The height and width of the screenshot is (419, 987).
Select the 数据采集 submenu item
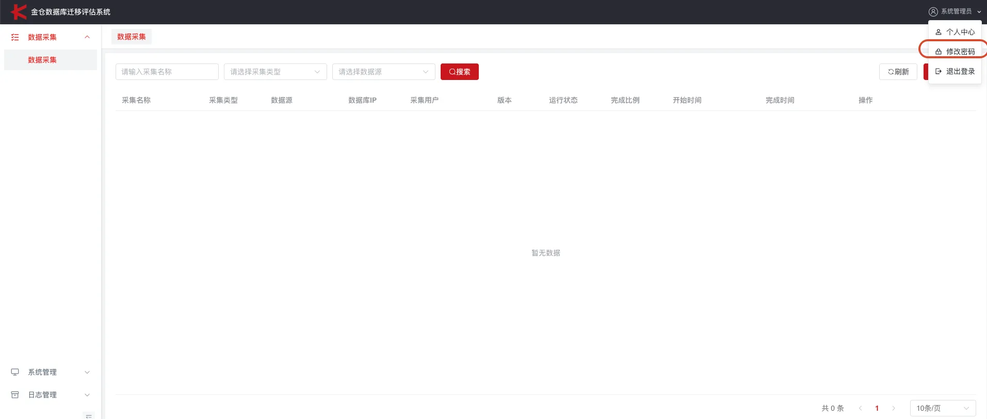click(51, 60)
